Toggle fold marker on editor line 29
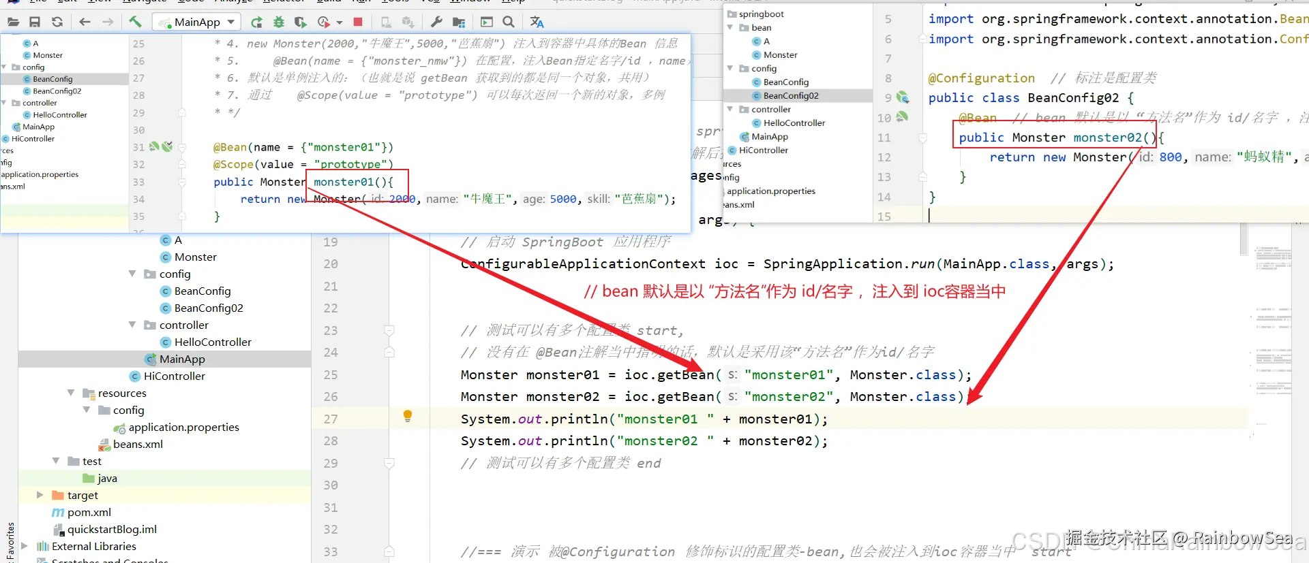This screenshot has width=1309, height=563. click(x=389, y=463)
